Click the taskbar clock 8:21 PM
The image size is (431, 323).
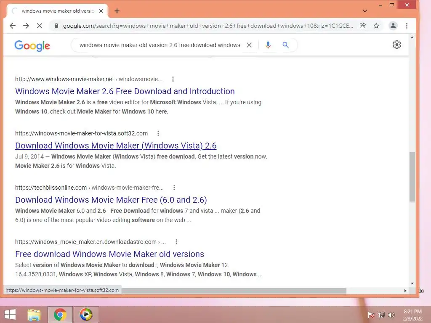coord(412,312)
